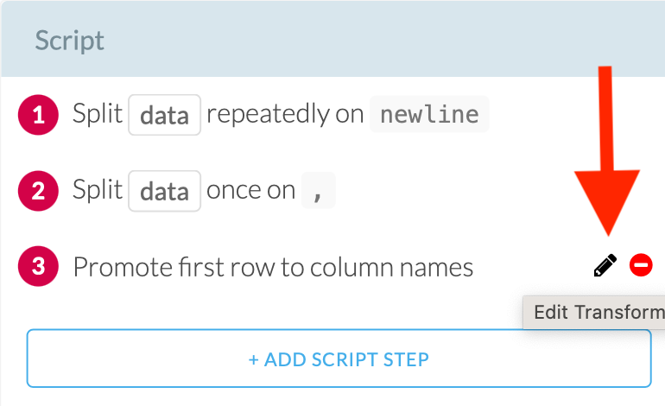
Task: Click the plus sign in Add Script Step
Action: point(253,358)
